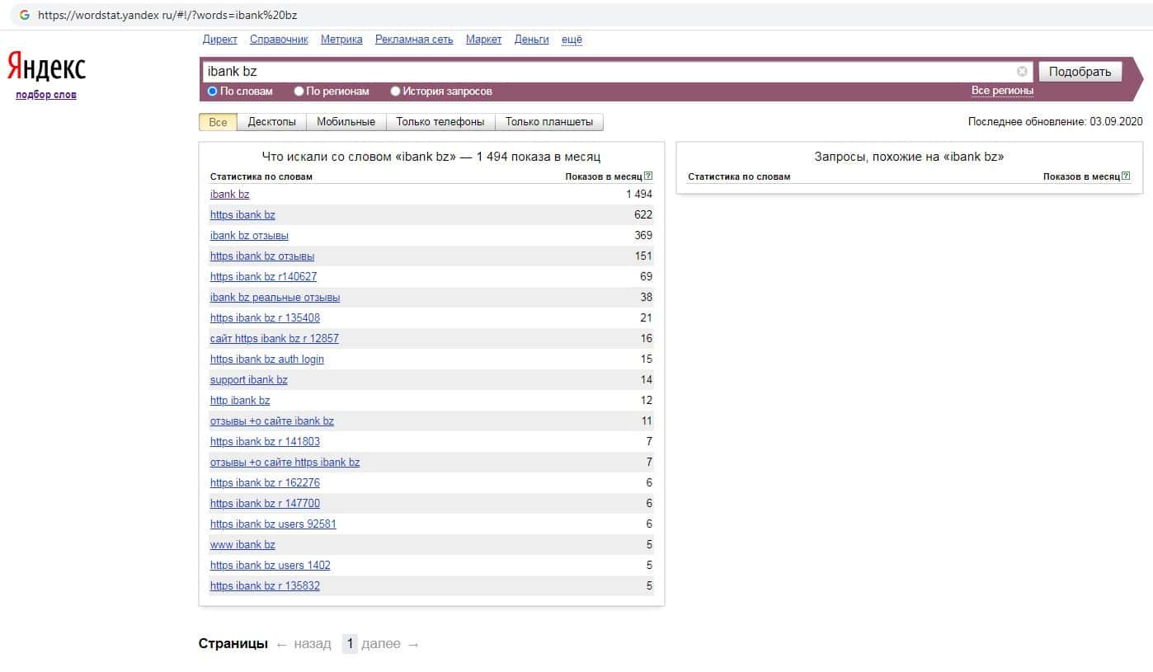
Task: Open the 'Метрика' link in the top navigation
Action: point(341,40)
